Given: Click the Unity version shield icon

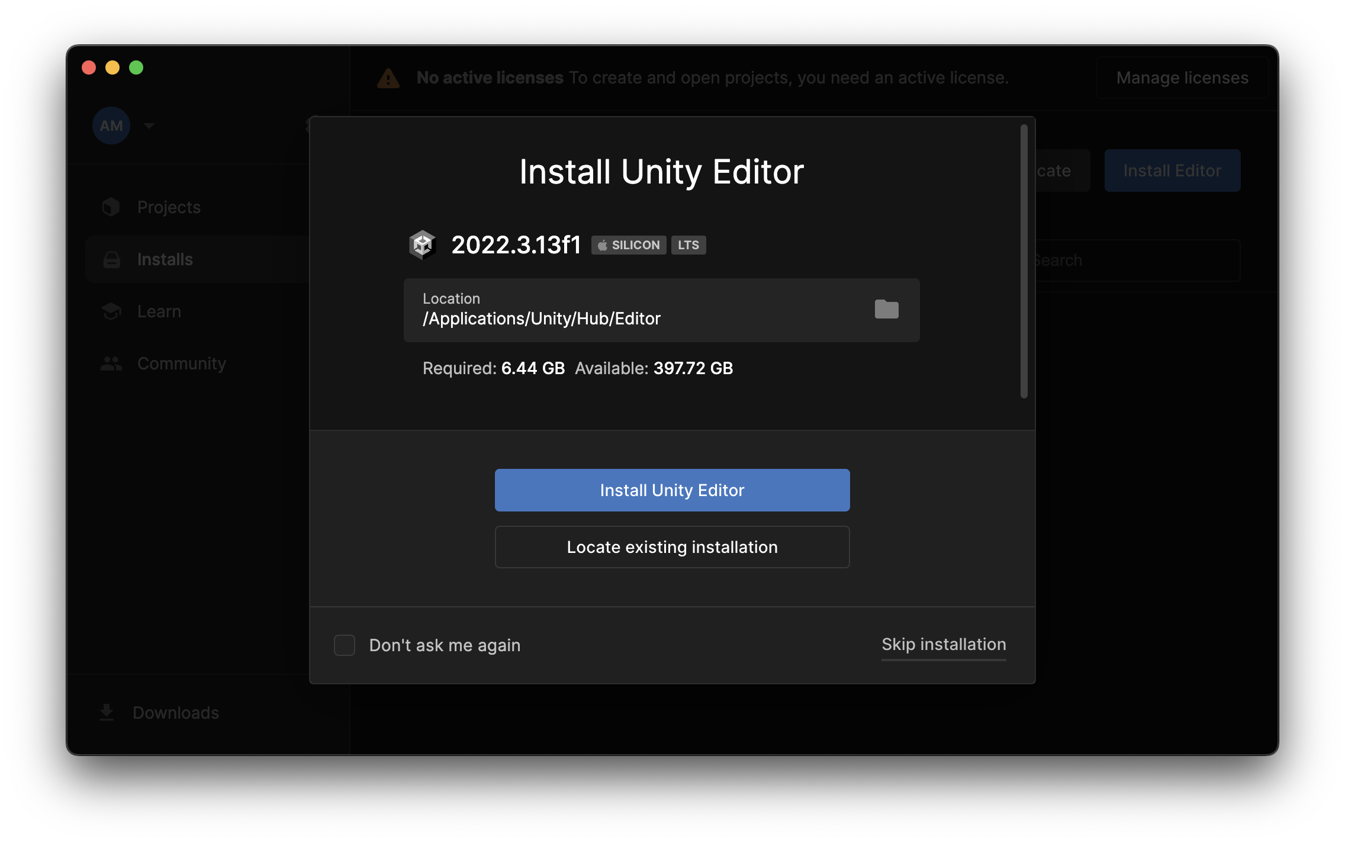Looking at the screenshot, I should 423,244.
